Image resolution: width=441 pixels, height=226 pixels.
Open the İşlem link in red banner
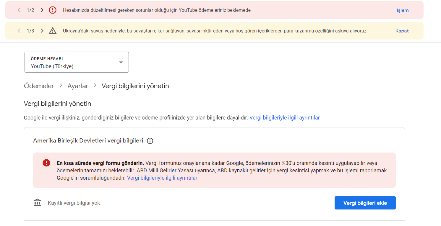(403, 10)
